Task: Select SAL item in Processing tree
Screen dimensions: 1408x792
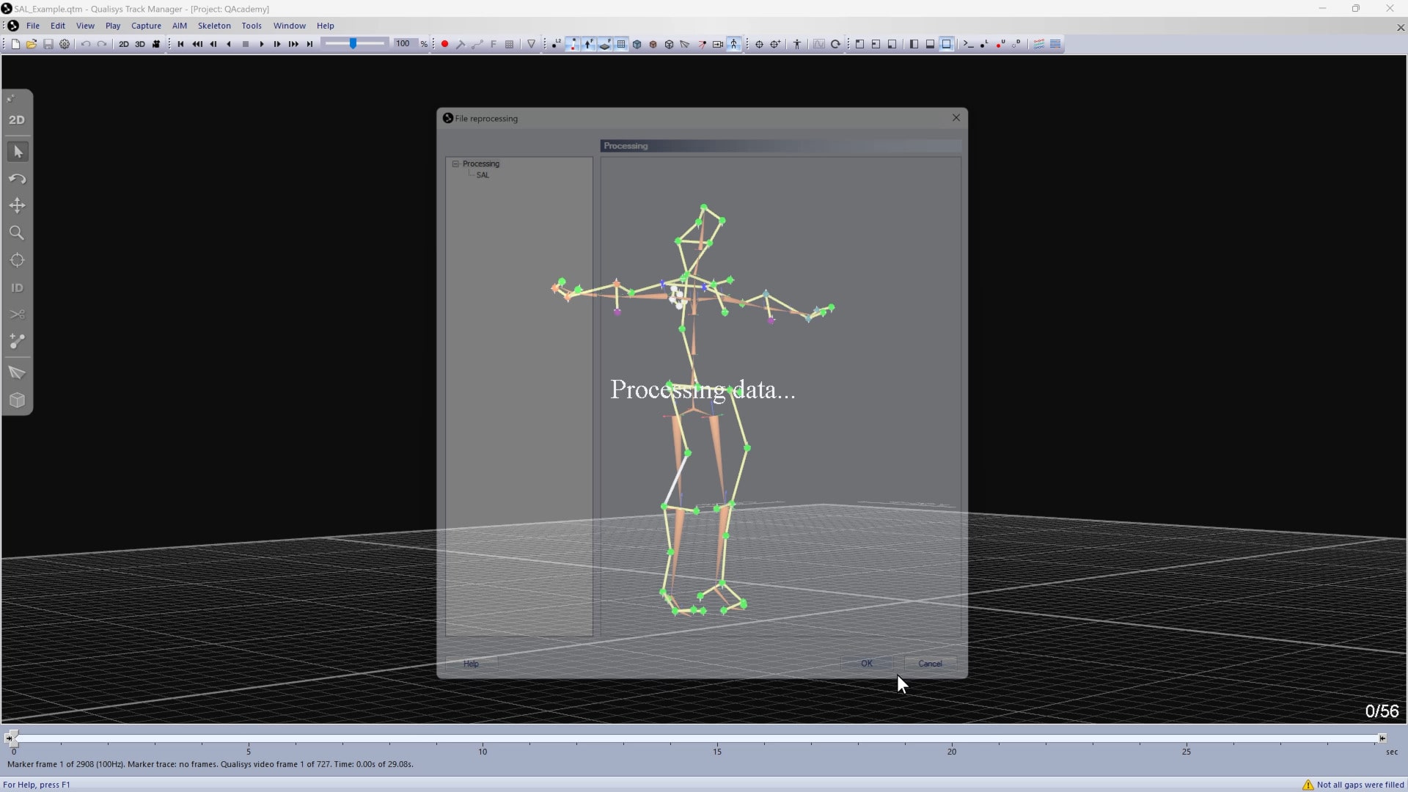Action: (x=483, y=175)
